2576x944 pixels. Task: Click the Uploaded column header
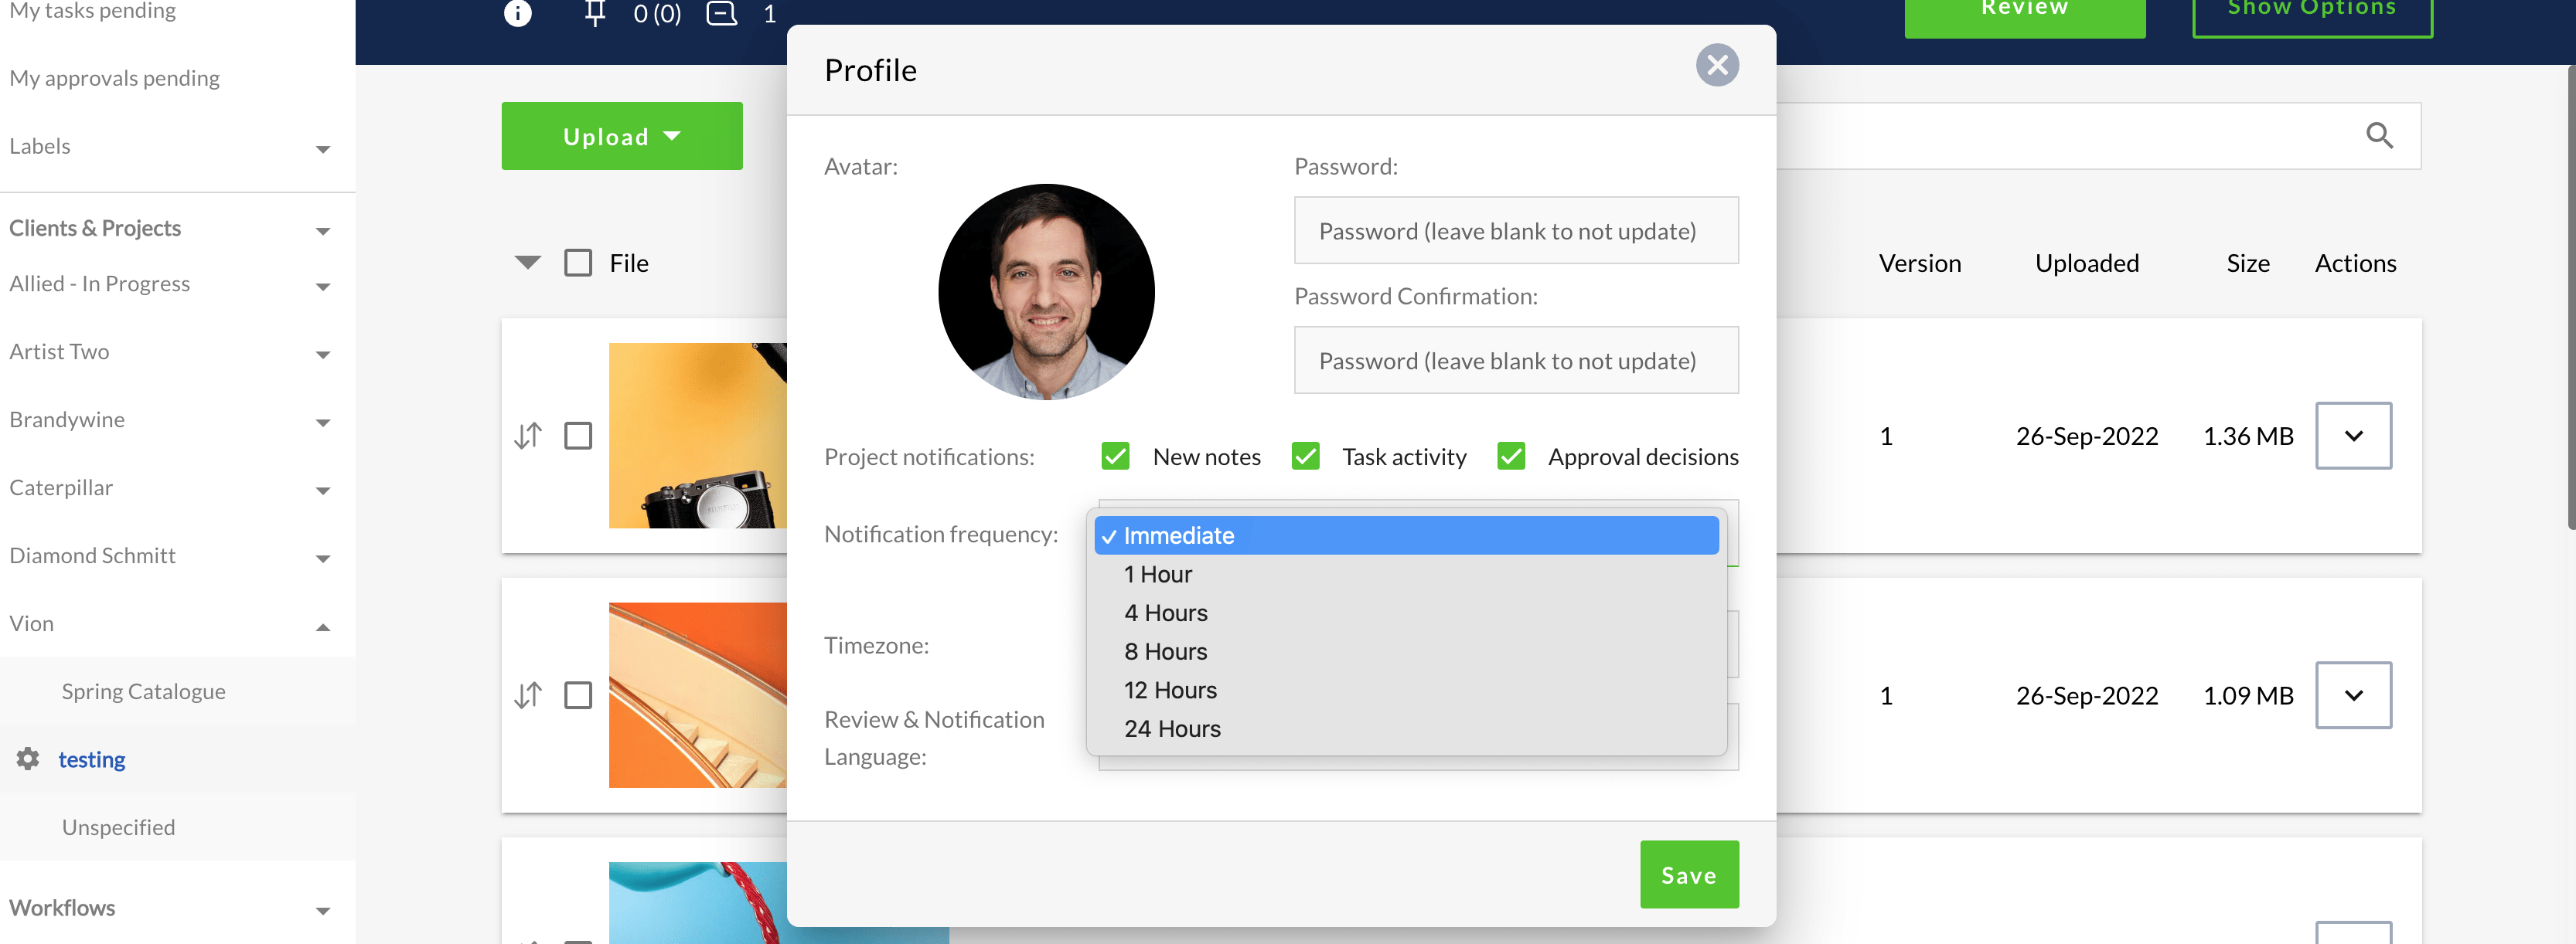(x=2087, y=263)
